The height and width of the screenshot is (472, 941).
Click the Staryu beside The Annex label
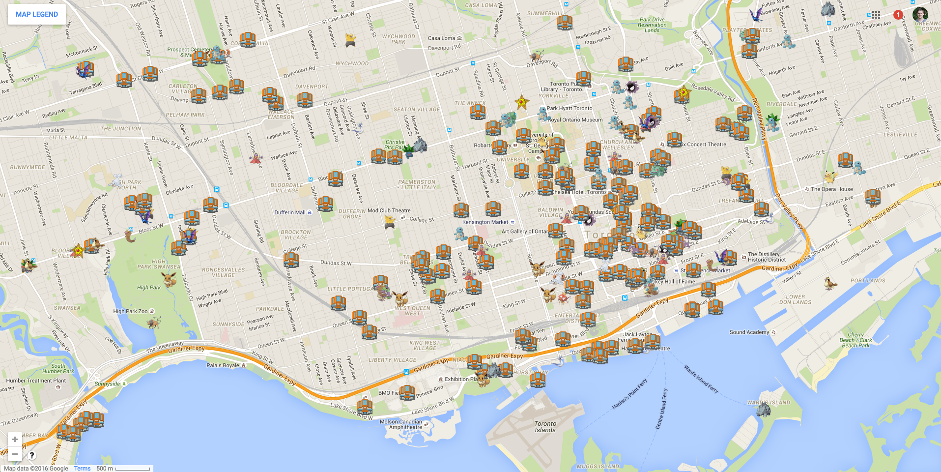521,102
